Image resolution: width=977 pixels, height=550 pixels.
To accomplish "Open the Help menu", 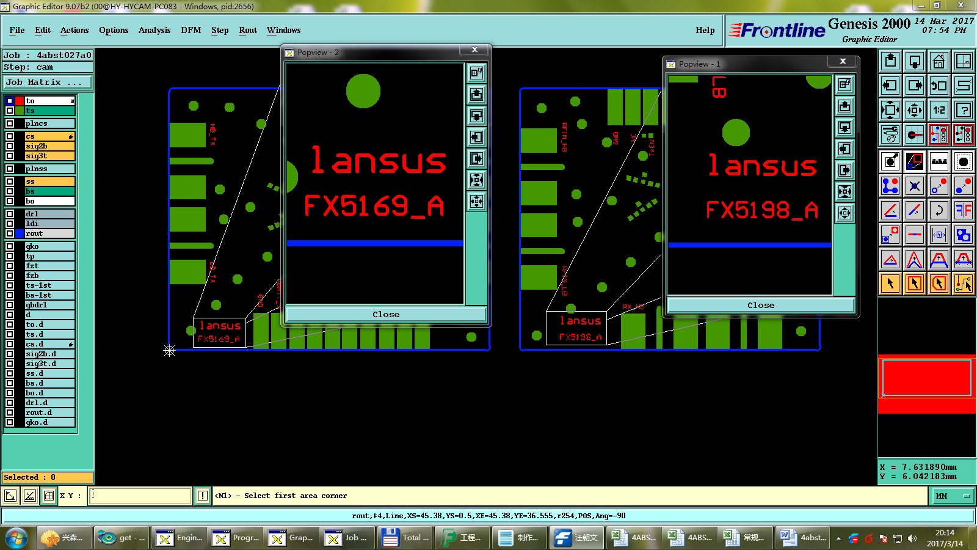I will (705, 30).
